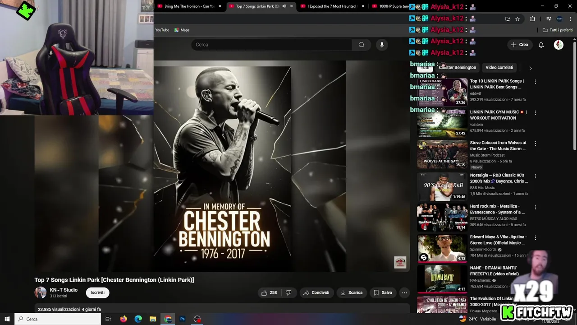Screen dimensions: 577x325
Task: Open the red app icon next to Photoshop
Action: 197,319
